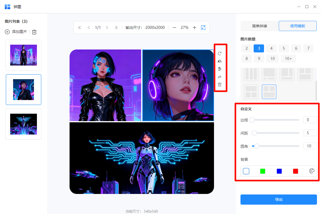Image resolution: width=321 pixels, height=214 pixels.
Task: Rotate the selected image clockwise
Action: click(219, 53)
